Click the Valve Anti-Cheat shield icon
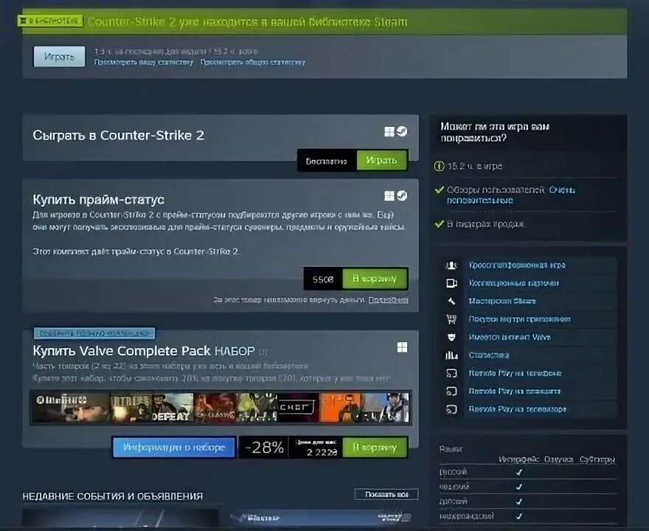649x531 pixels. [451, 337]
